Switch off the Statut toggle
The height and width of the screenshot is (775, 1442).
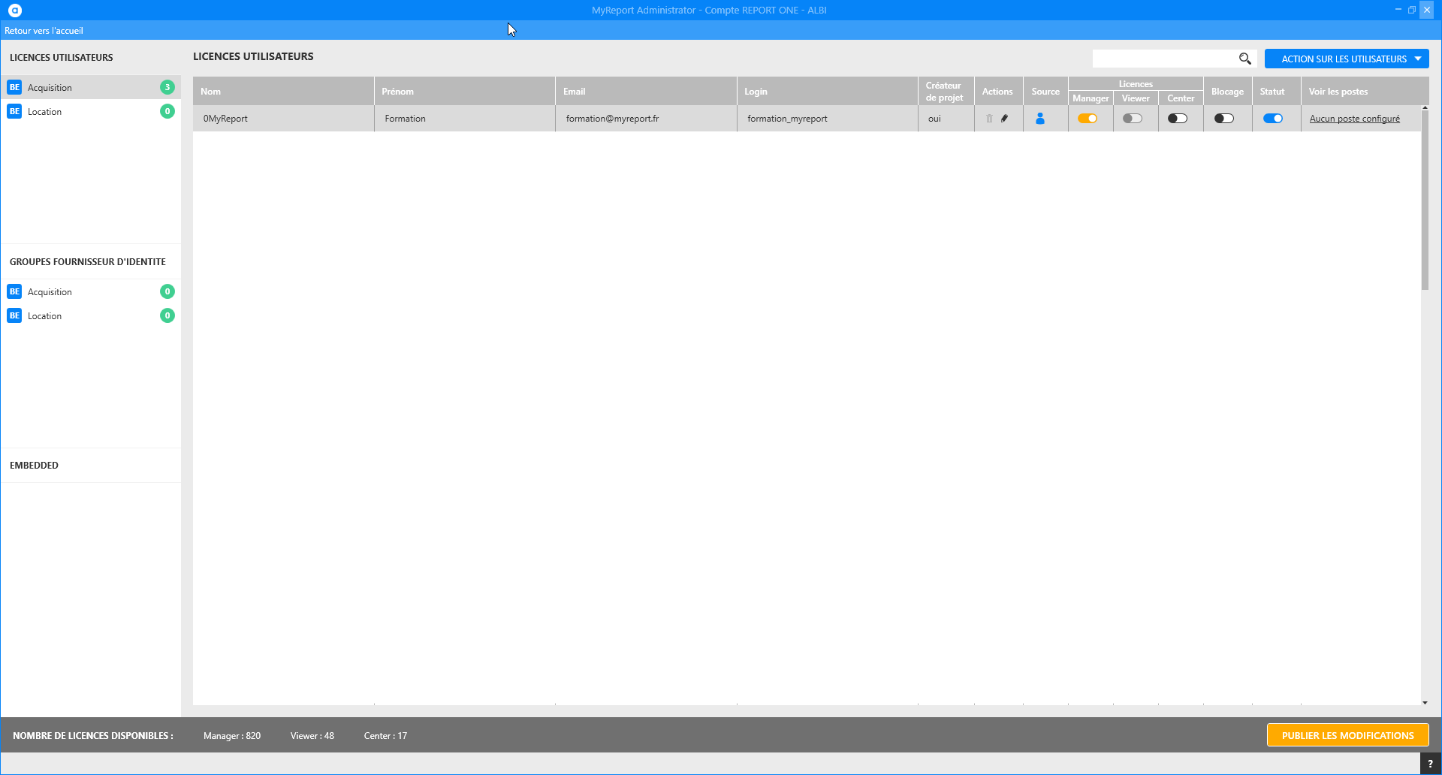click(x=1272, y=119)
